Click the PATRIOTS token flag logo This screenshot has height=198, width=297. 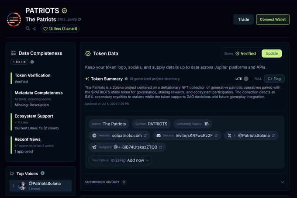[x=14, y=20]
